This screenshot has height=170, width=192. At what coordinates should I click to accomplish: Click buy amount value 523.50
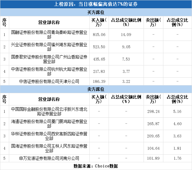tap(99, 47)
